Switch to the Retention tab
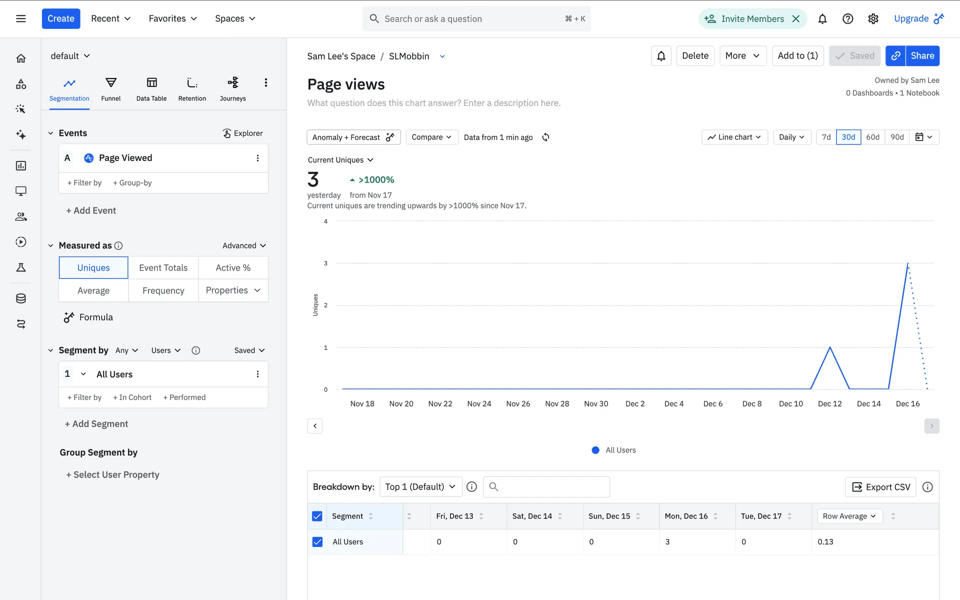Screen dimensions: 960x600 192,88
